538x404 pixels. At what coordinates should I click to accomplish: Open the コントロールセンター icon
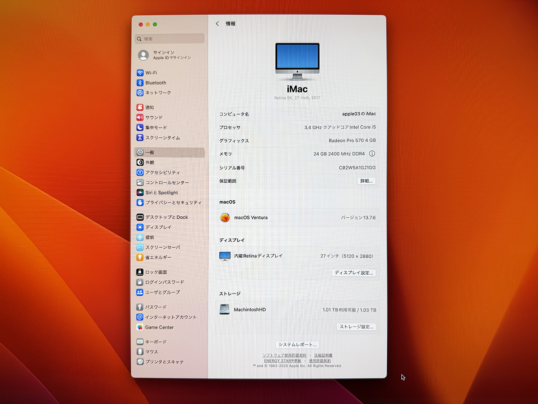tap(140, 183)
